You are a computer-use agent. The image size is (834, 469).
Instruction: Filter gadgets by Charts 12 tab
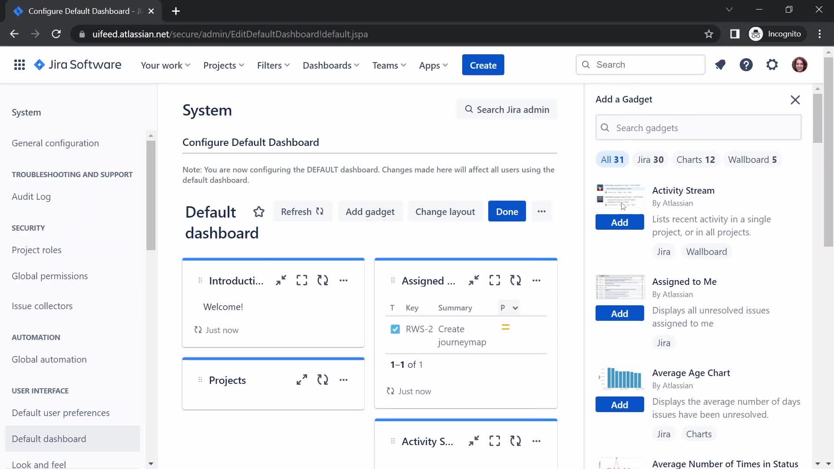coord(697,159)
